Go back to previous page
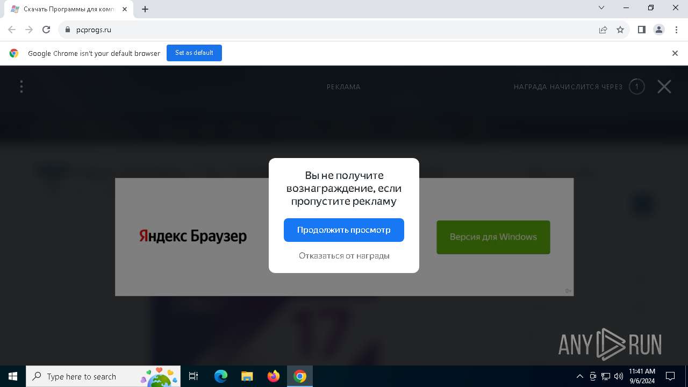Viewport: 688px width, 387px height. coord(12,30)
